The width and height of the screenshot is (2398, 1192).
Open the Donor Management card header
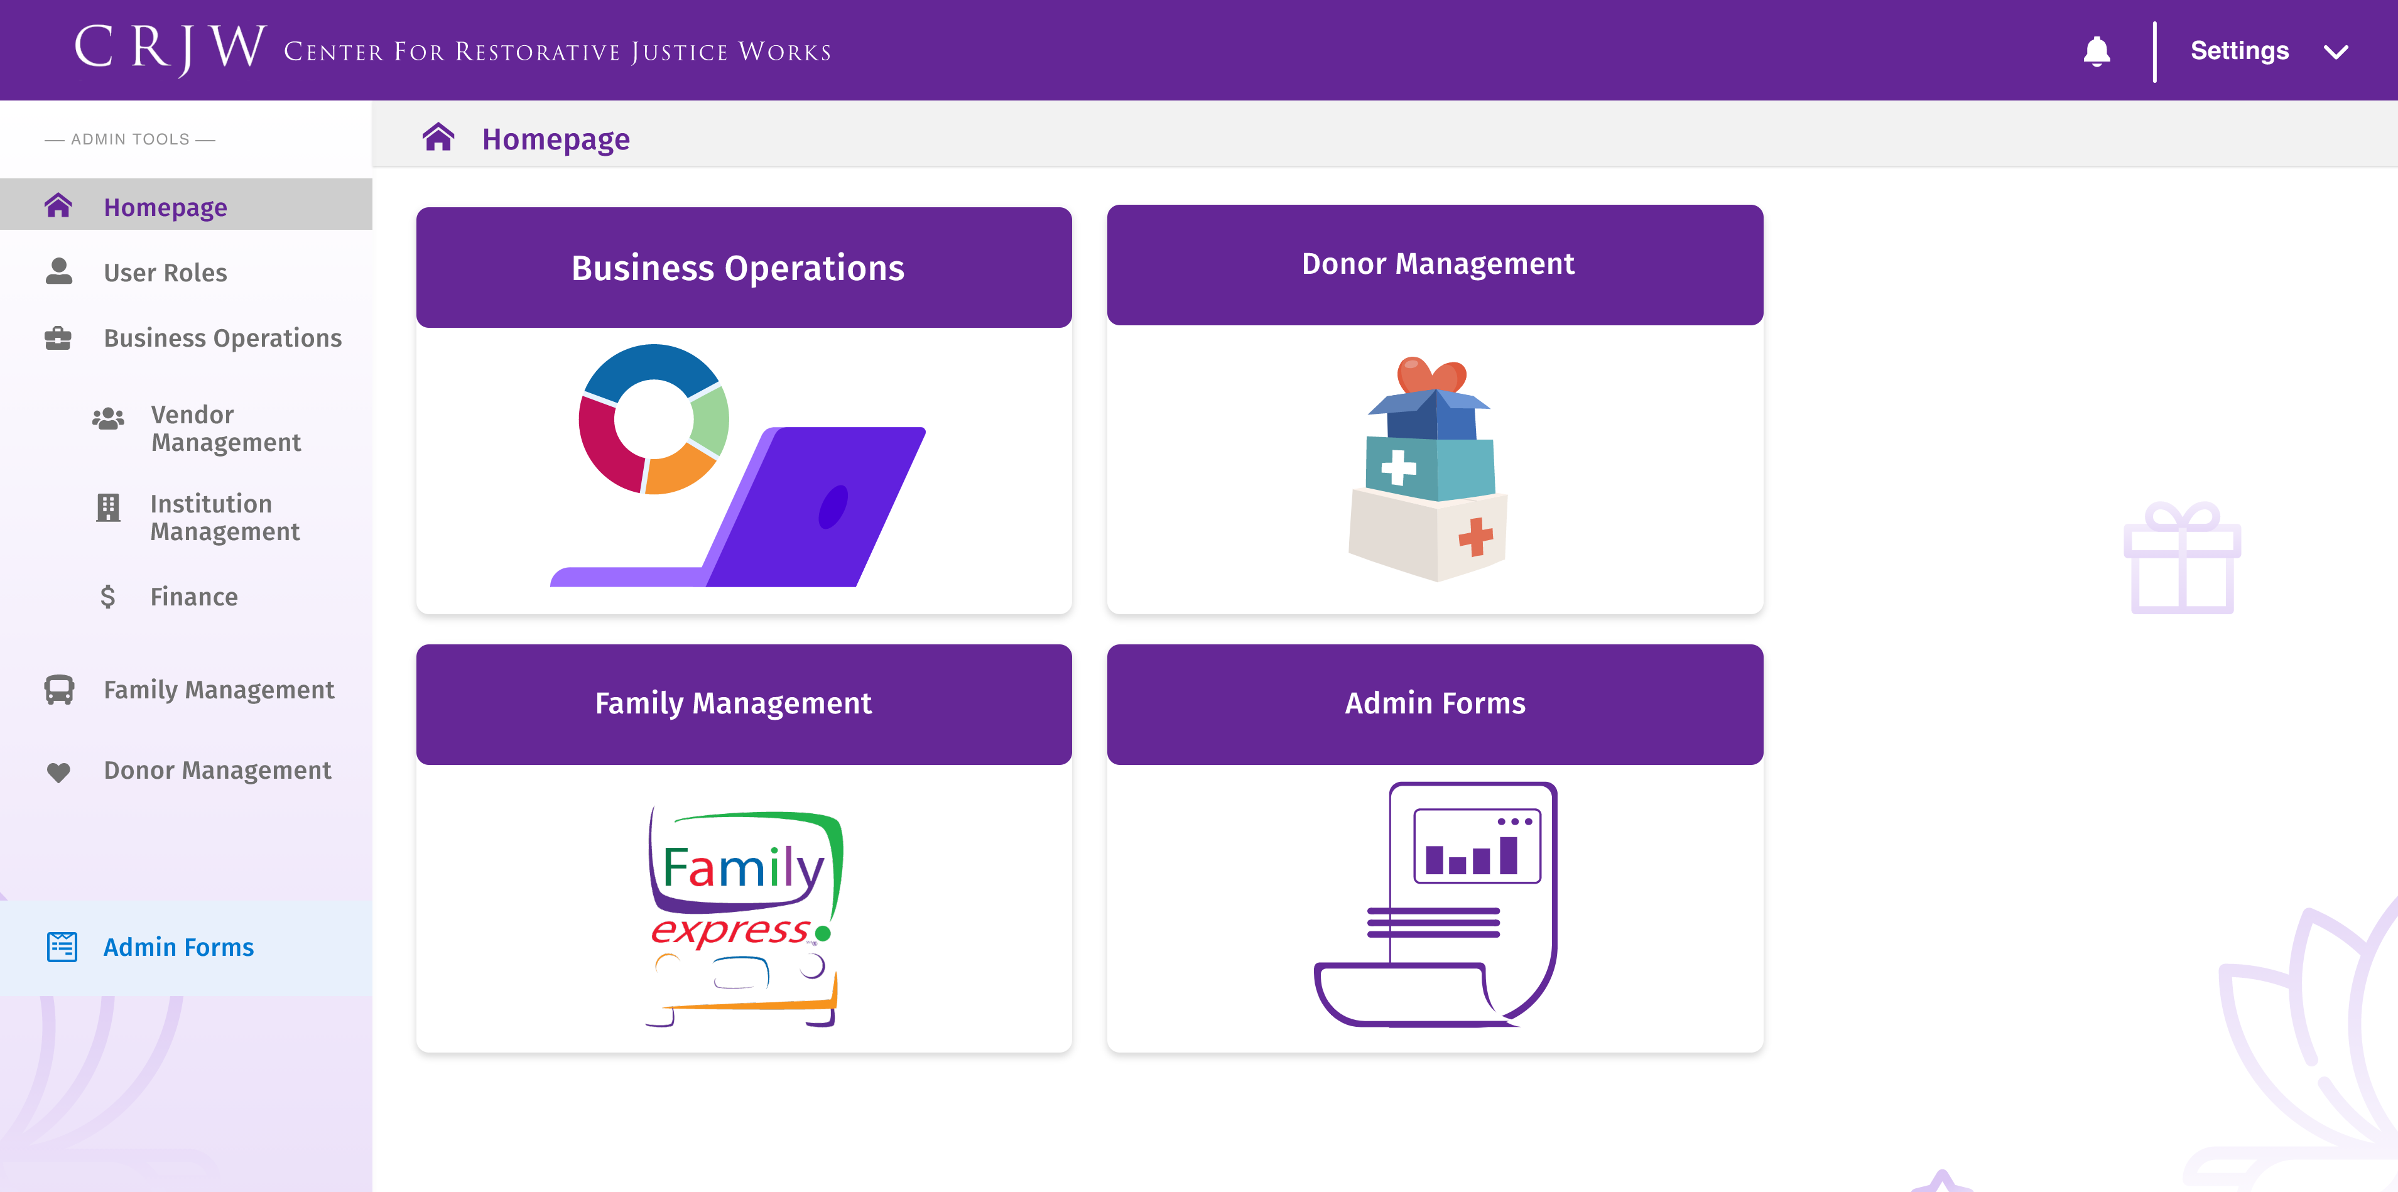[1435, 264]
